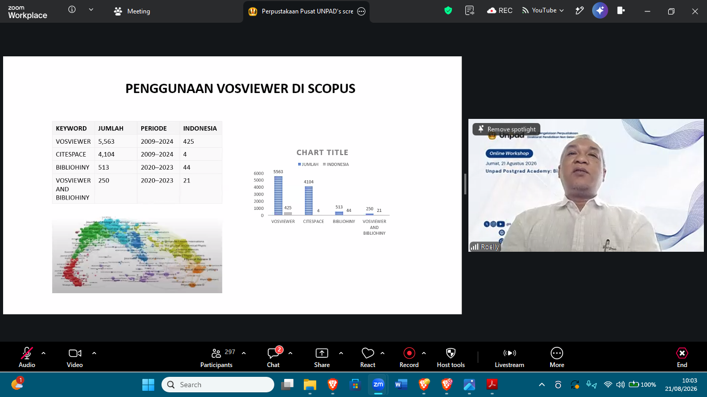Open Microsoft Word from the taskbar
This screenshot has width=707, height=397.
[x=401, y=385]
